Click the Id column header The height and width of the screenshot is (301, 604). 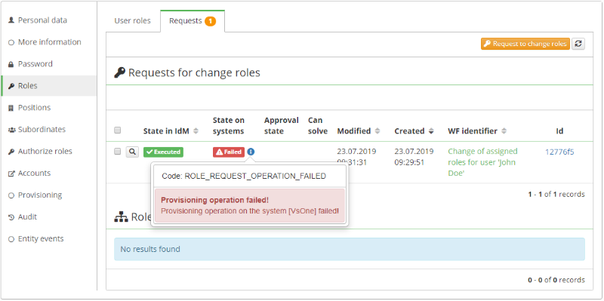[559, 131]
